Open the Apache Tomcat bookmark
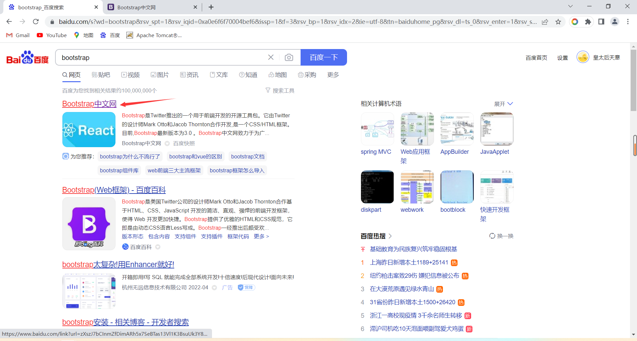Image resolution: width=637 pixels, height=341 pixels. (x=154, y=35)
